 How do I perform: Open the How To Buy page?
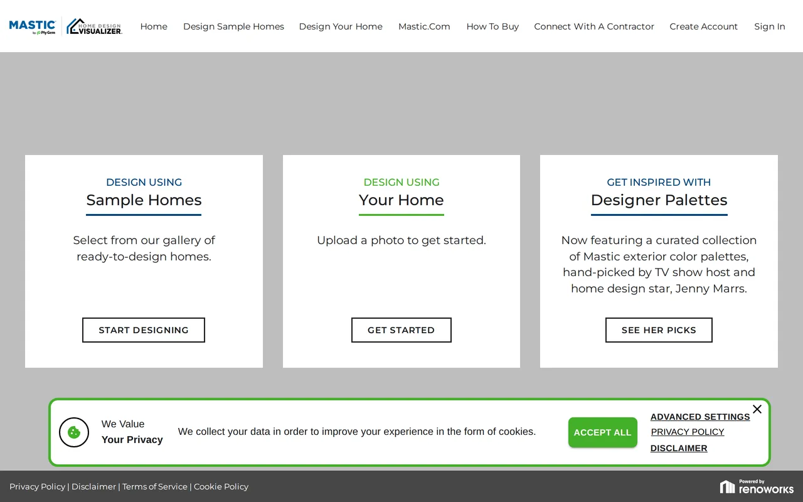492,26
